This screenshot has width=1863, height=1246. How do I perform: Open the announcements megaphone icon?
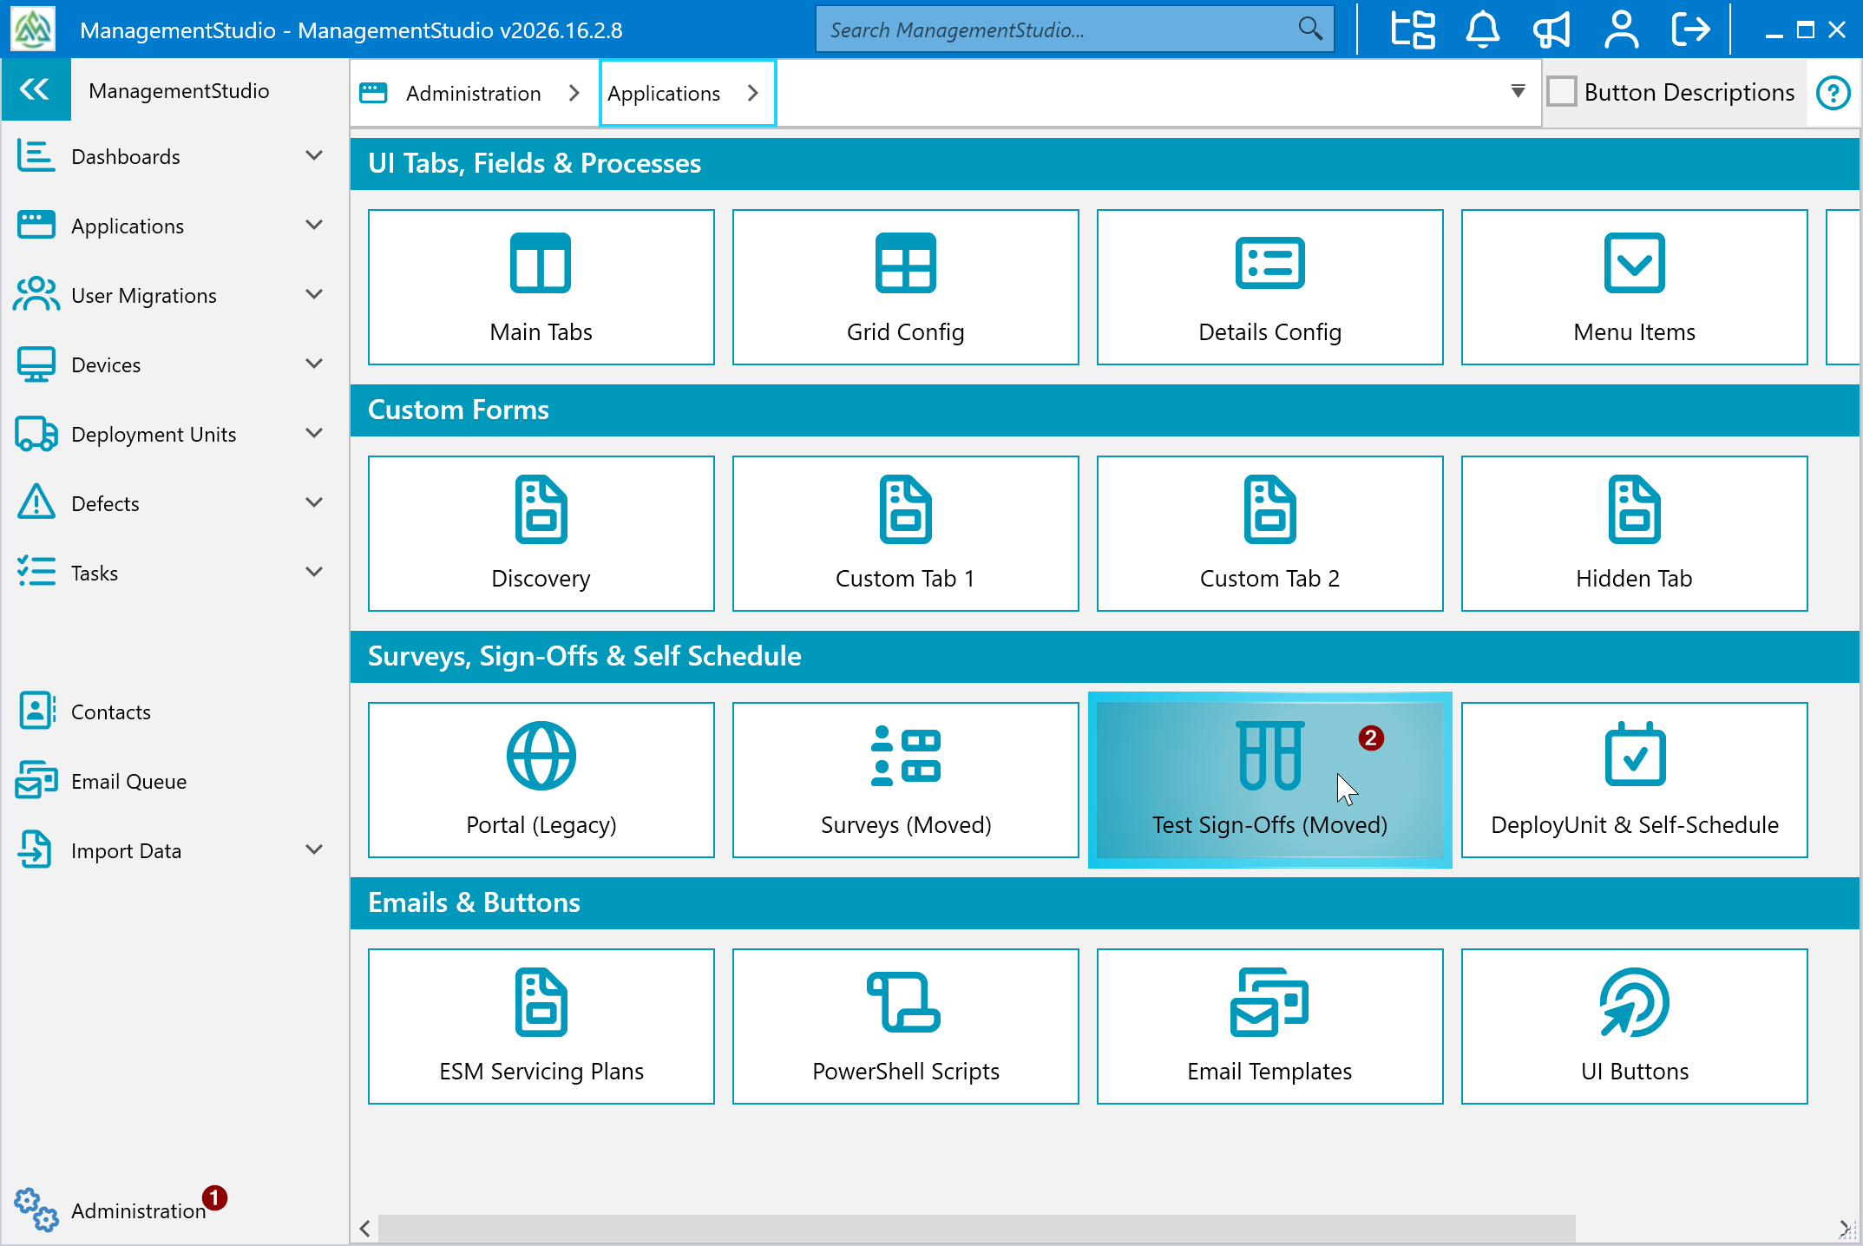(1551, 30)
